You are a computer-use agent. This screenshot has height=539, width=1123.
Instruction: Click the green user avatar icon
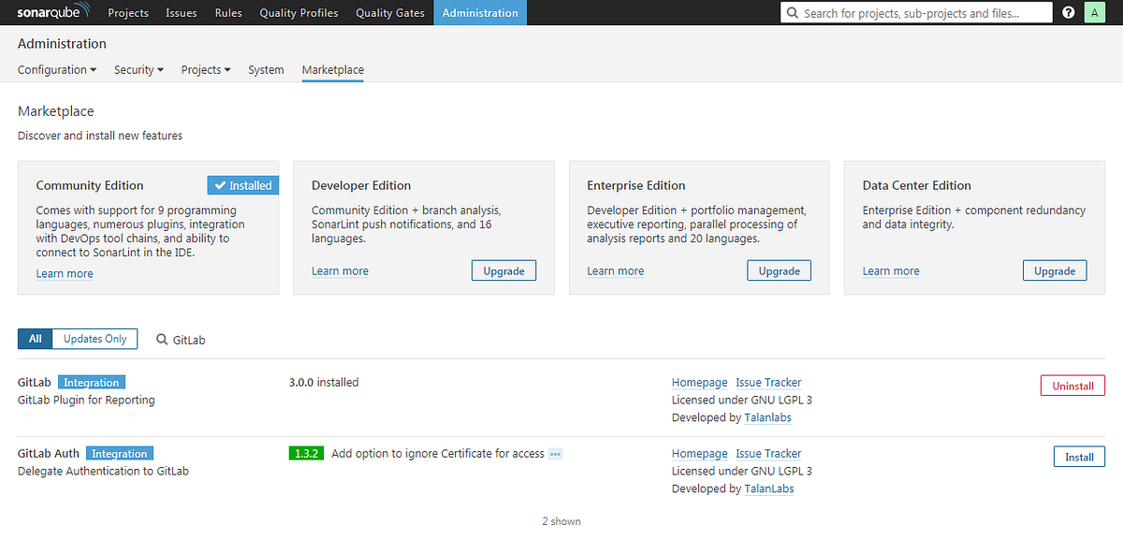1094,12
